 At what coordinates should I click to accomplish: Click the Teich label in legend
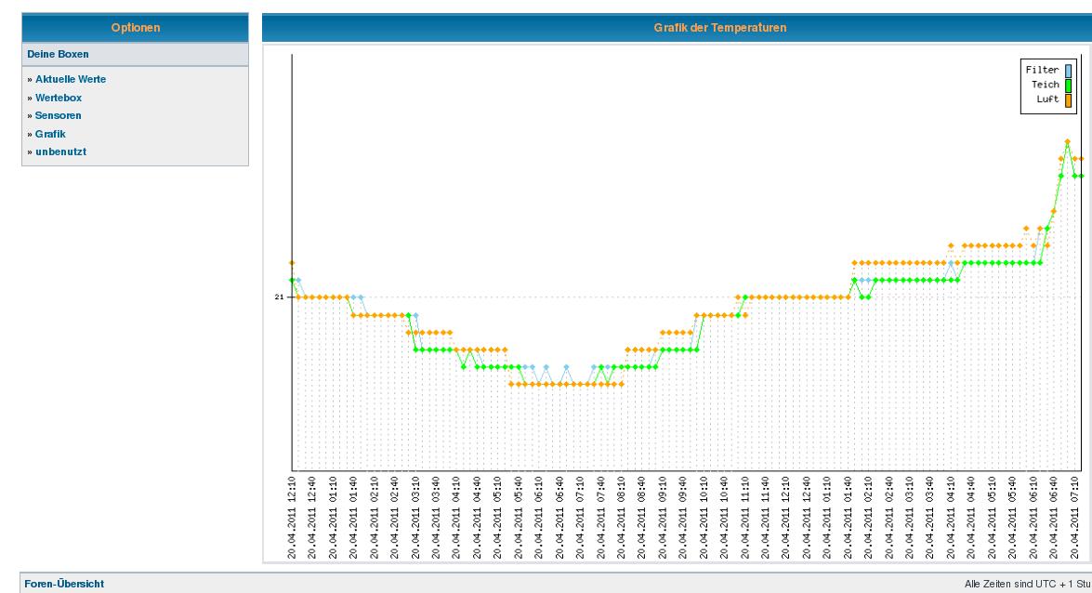[1045, 85]
